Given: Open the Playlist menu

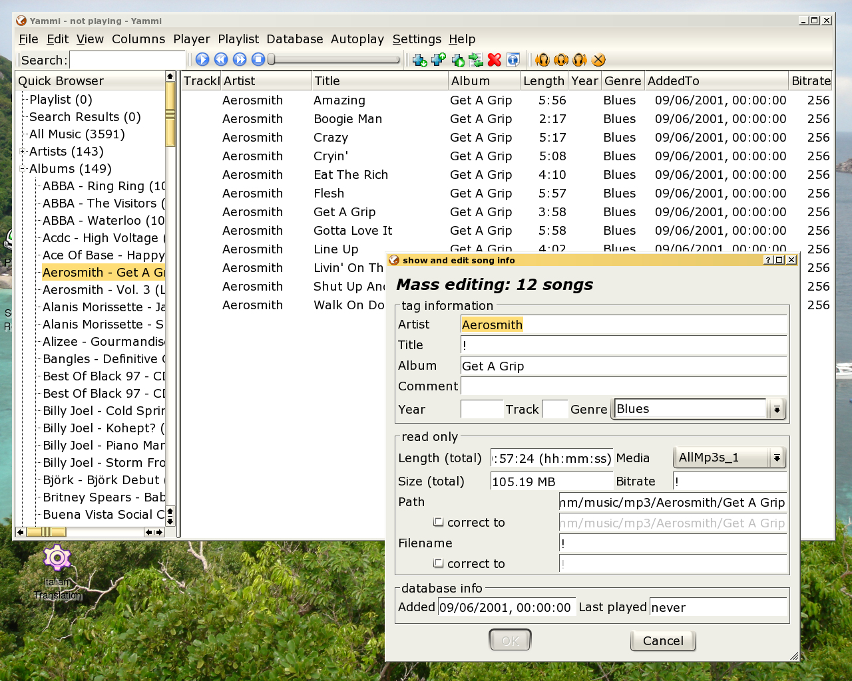Looking at the screenshot, I should [238, 39].
